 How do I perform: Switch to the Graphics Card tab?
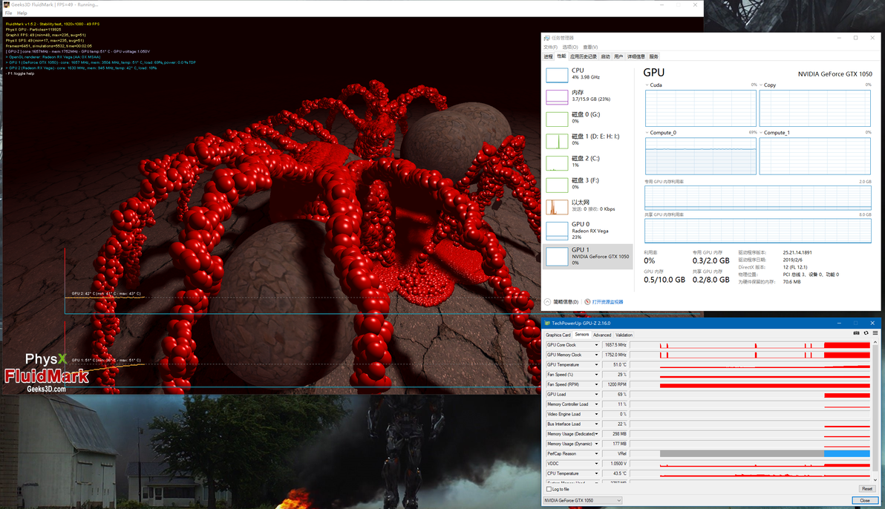tap(558, 335)
